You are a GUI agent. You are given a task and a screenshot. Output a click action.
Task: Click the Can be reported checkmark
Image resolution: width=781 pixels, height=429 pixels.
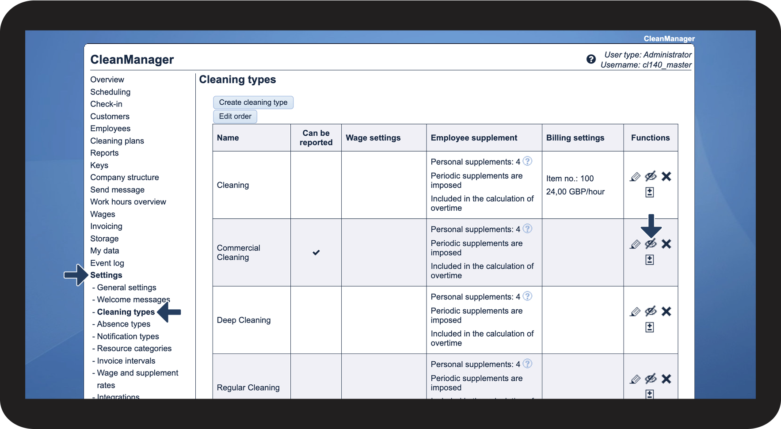coord(316,253)
